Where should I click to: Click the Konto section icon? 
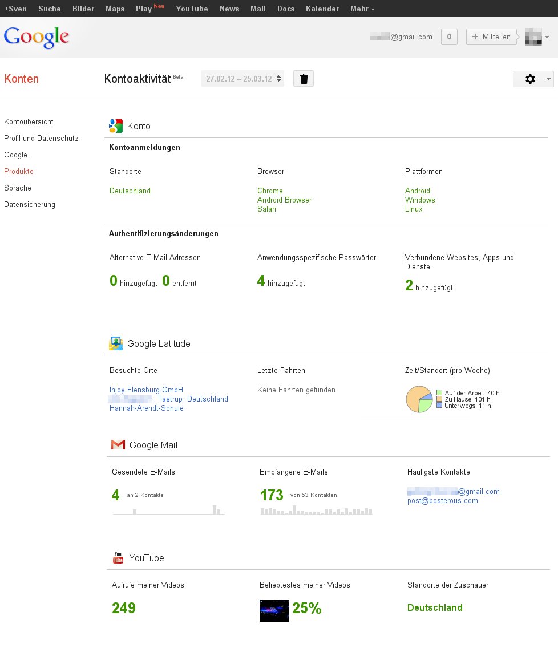(x=116, y=126)
